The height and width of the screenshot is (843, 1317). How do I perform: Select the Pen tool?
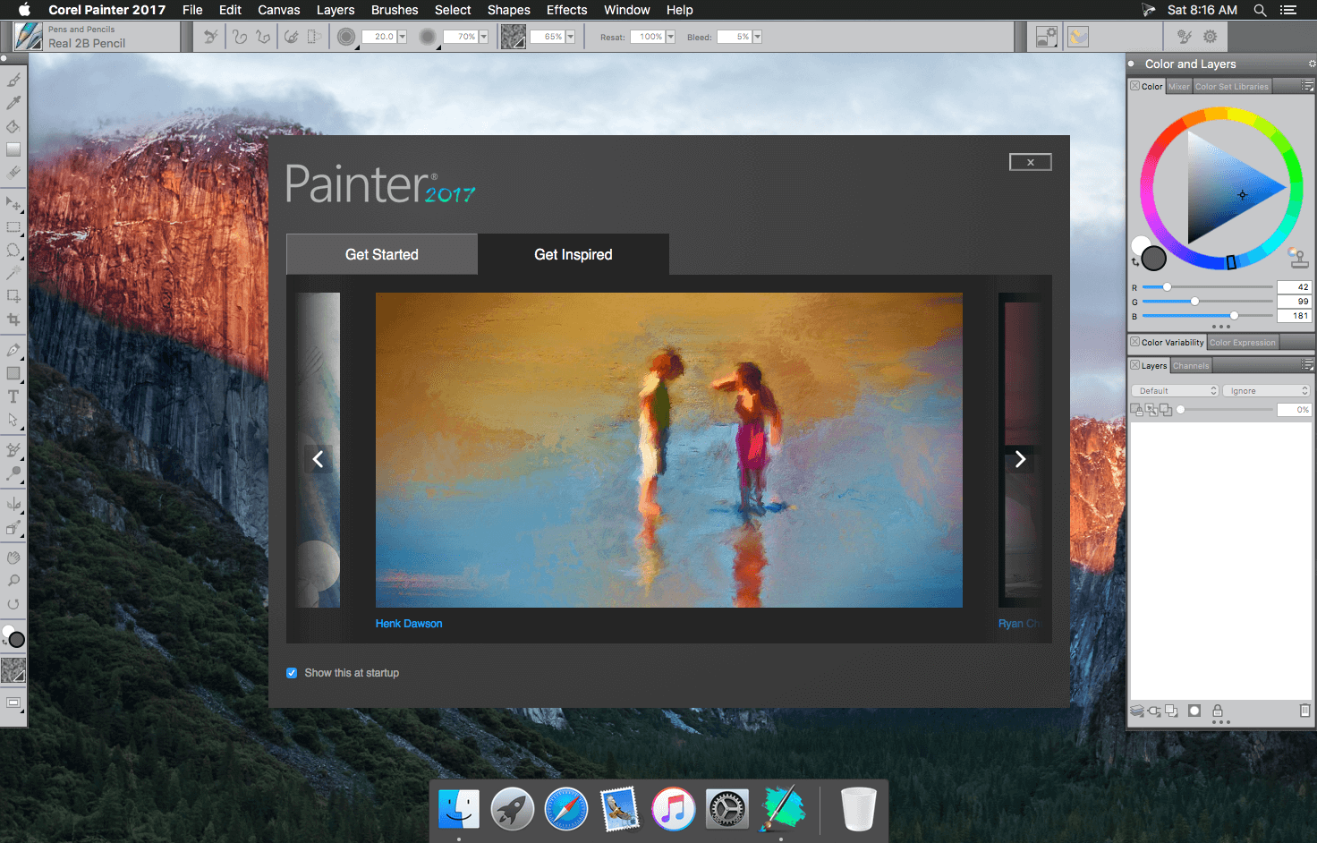13,351
